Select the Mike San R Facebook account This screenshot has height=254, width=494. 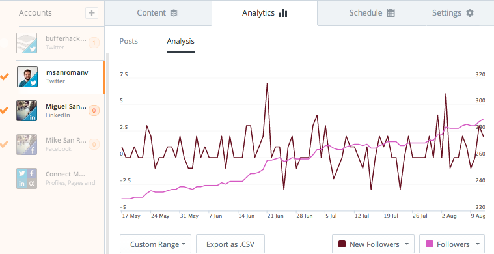[x=60, y=145]
